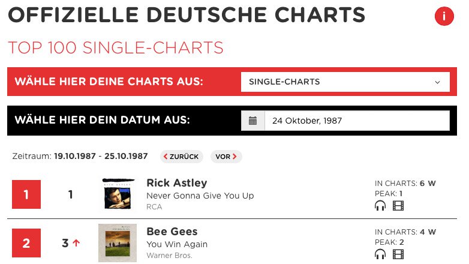Open the red info icon
The width and height of the screenshot is (469, 264).
click(x=444, y=16)
